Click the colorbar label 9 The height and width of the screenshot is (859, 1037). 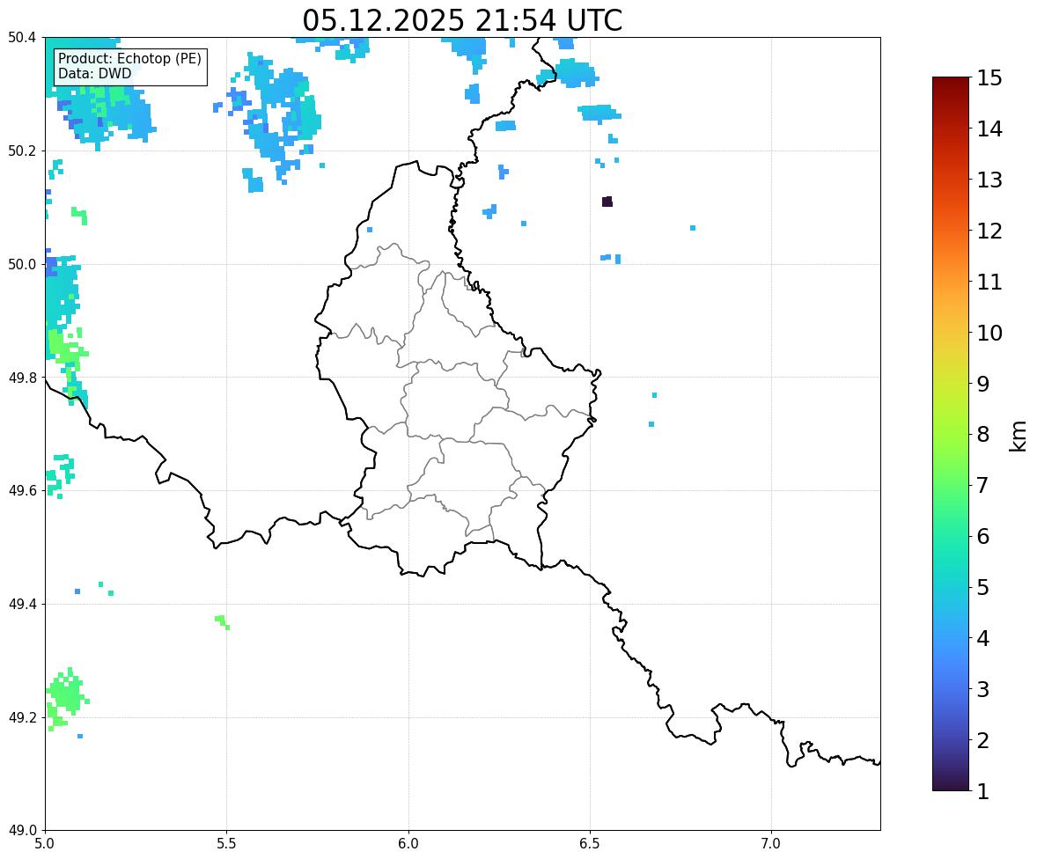pyautogui.click(x=983, y=384)
